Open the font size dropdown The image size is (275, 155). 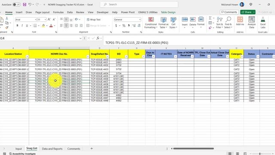pos(45,19)
